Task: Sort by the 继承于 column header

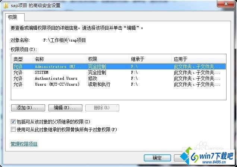Action: click(x=150, y=59)
